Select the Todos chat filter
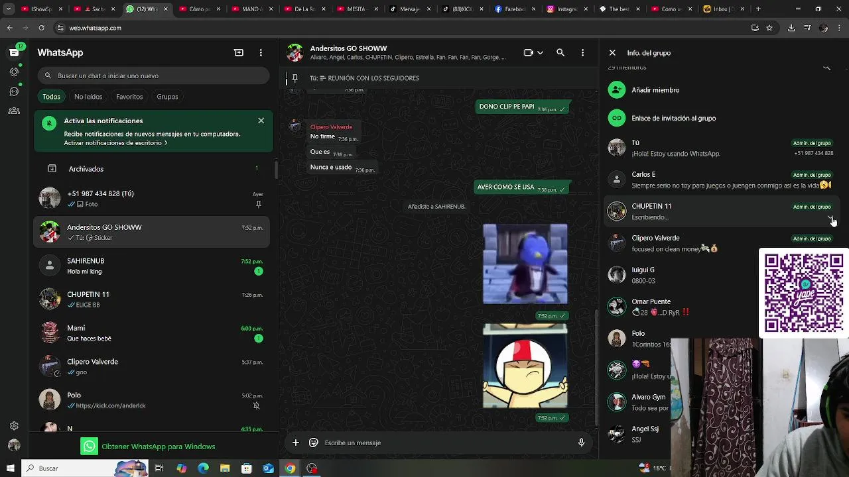Viewport: 849px width, 477px height. 51,97
